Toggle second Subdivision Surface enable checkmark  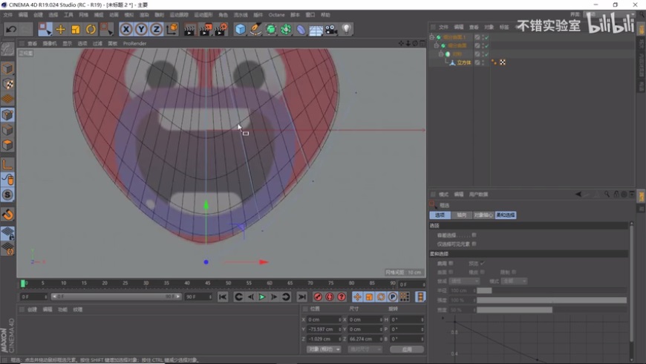[486, 46]
